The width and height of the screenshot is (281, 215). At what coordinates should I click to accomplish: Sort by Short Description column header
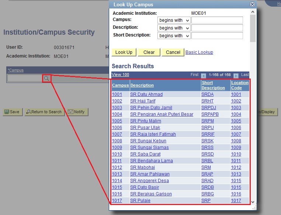pos(213,85)
